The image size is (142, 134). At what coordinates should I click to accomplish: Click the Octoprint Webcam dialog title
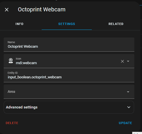coord(42,9)
